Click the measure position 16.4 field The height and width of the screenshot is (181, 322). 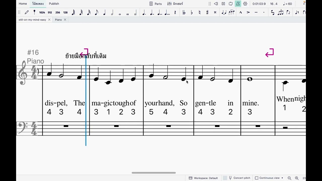[274, 4]
